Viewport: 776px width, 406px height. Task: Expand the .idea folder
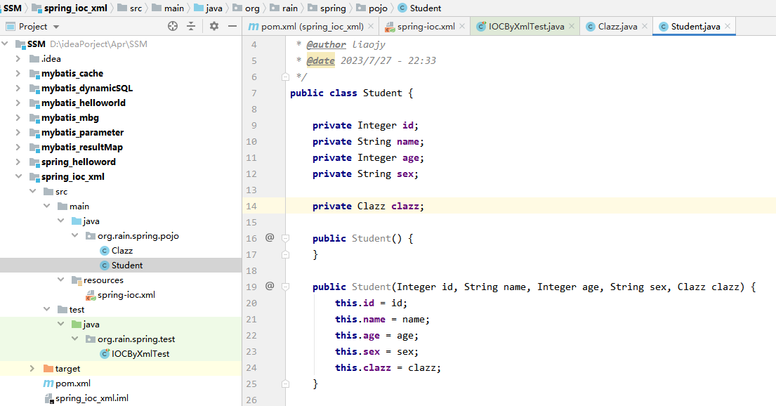(18, 58)
